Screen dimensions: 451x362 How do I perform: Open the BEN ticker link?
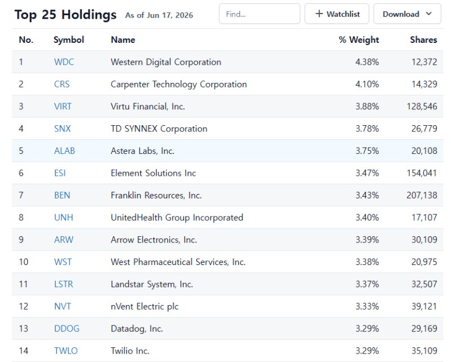click(x=62, y=195)
